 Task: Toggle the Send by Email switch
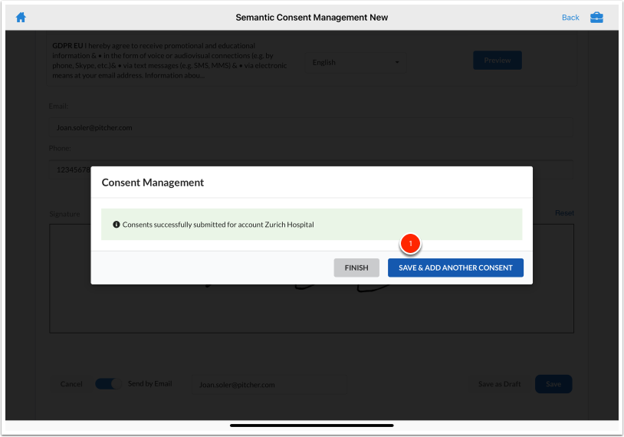click(107, 384)
